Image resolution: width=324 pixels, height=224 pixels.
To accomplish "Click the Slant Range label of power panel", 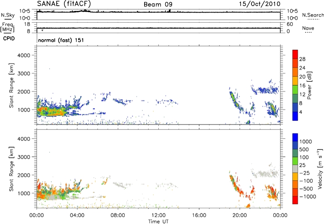I will point(11,85).
